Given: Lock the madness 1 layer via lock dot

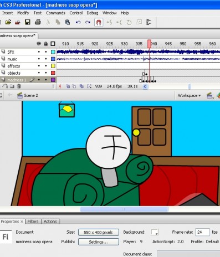Looking at the screenshot, I should pos(46,80).
